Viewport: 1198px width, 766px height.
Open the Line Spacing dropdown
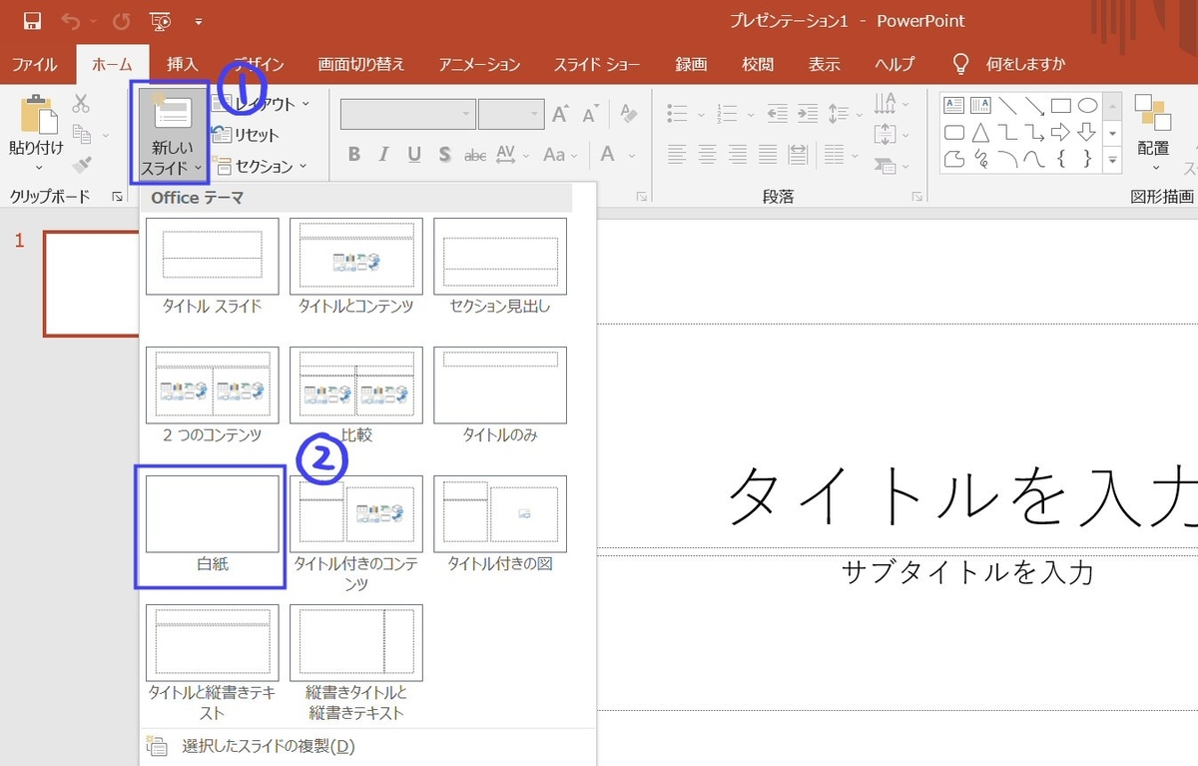pos(845,113)
